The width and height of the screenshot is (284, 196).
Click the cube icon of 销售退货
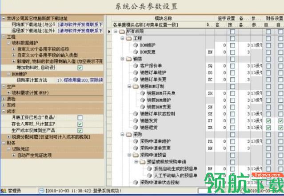click(136, 128)
